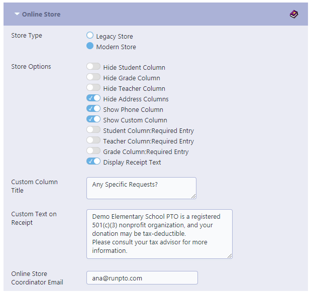Viewport: 309px width, 292px height.
Task: Turn on Hide Grade Column switch
Action: 93,77
